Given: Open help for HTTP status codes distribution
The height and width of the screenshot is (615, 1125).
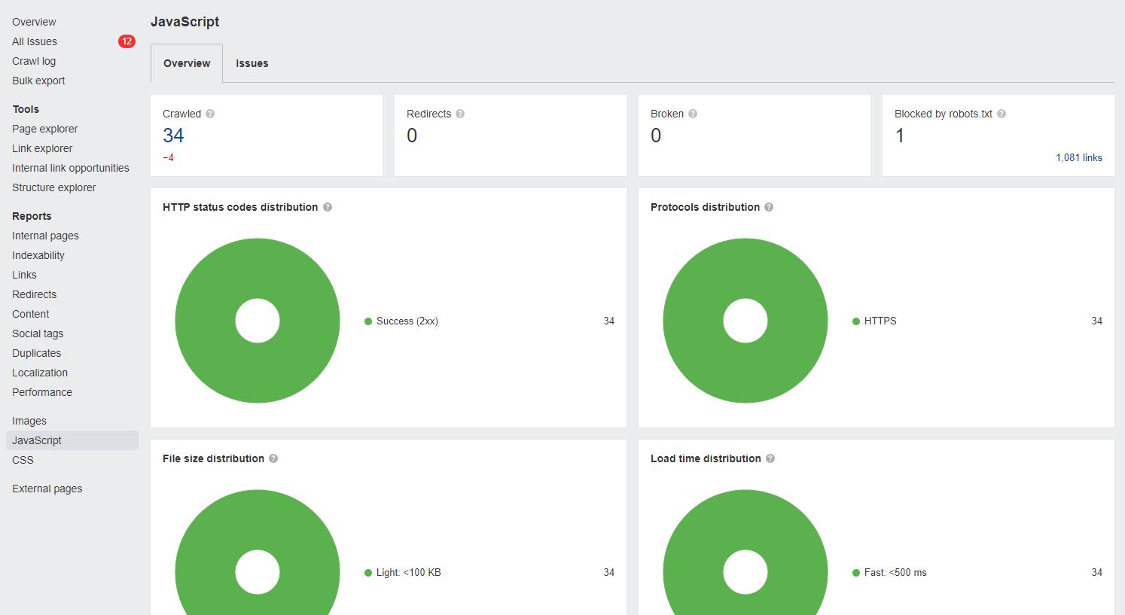Looking at the screenshot, I should (328, 207).
